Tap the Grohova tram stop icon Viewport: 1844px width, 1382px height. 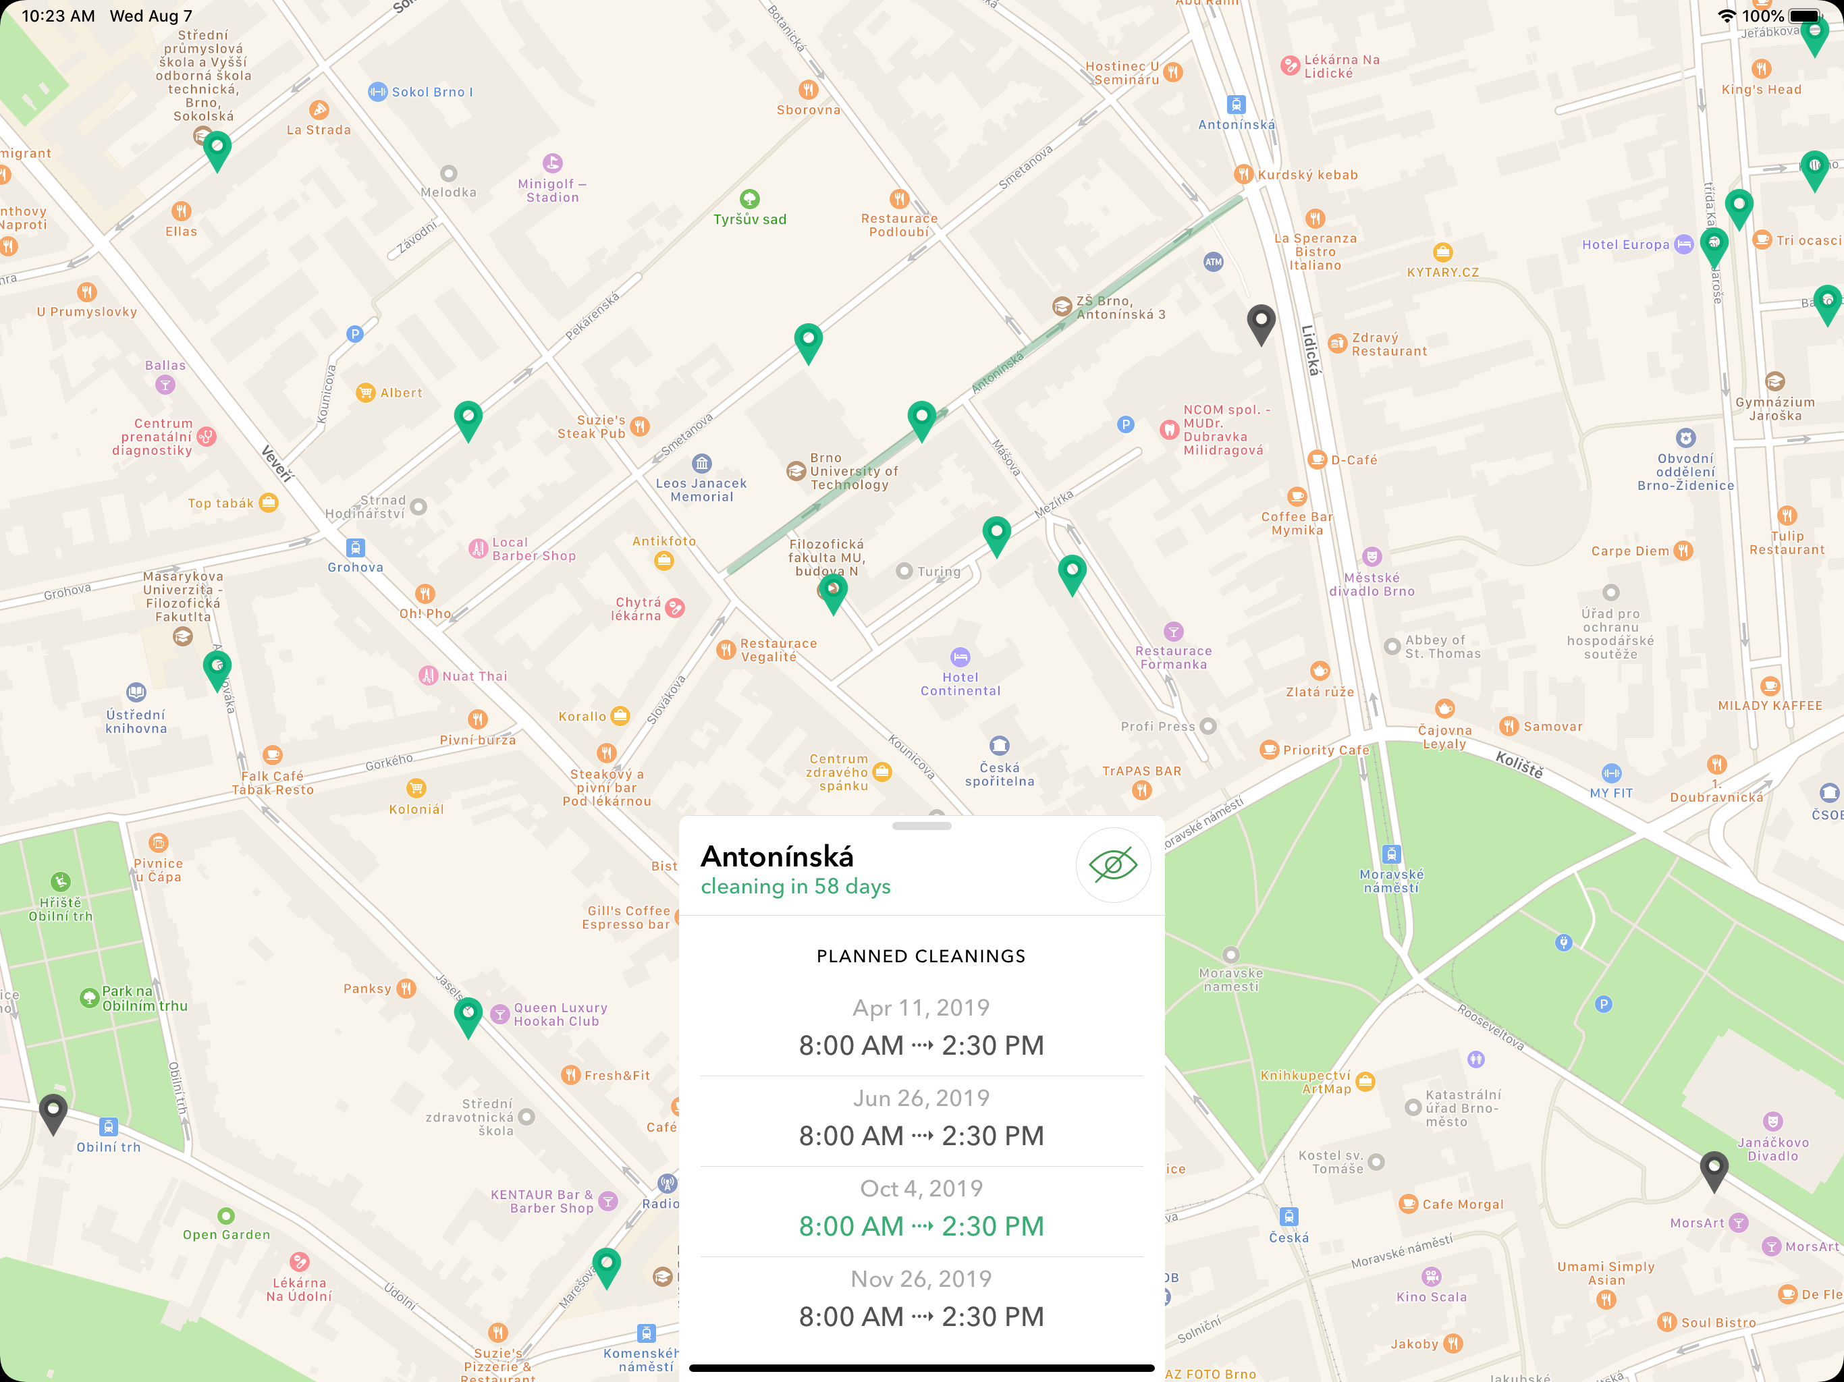pos(355,548)
